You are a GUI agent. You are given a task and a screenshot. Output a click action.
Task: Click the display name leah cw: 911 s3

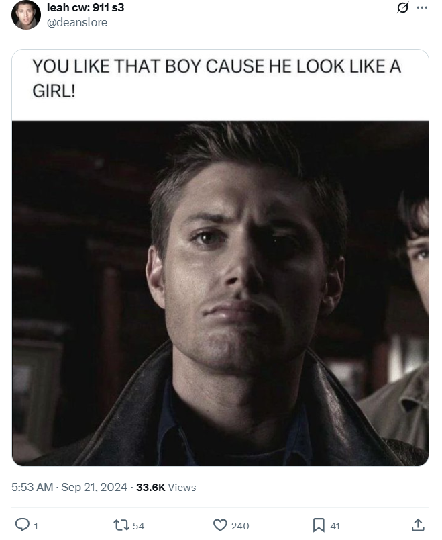pos(85,7)
